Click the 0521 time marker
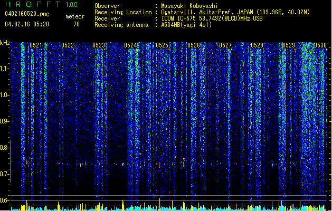 (x=36, y=45)
